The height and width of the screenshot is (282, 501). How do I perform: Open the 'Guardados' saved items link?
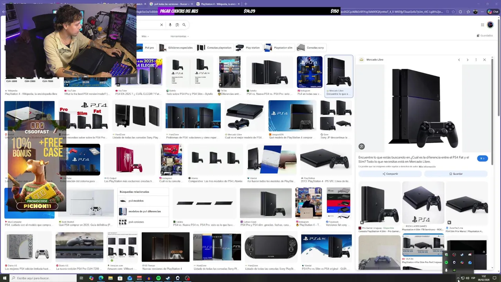click(485, 36)
